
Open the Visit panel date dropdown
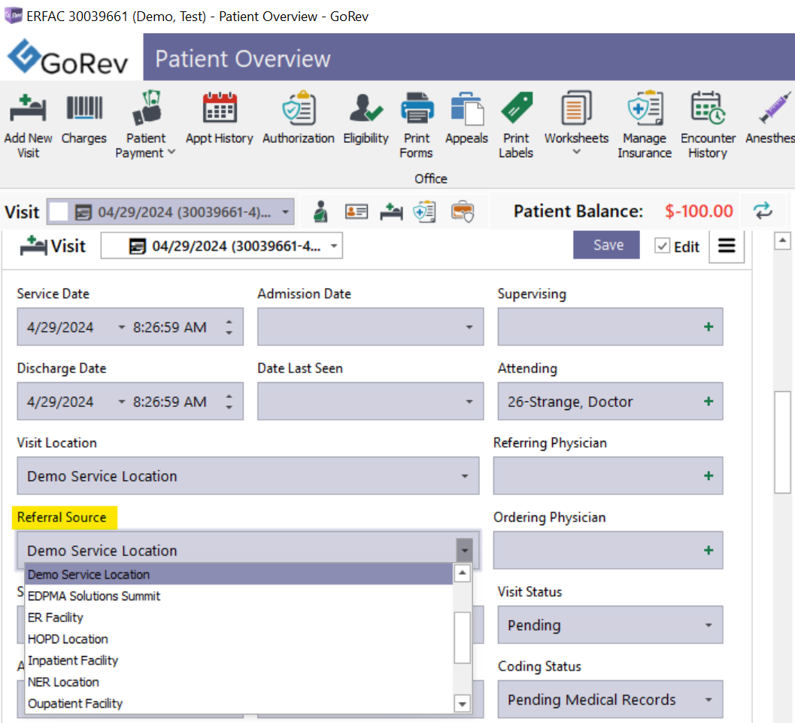[x=334, y=246]
